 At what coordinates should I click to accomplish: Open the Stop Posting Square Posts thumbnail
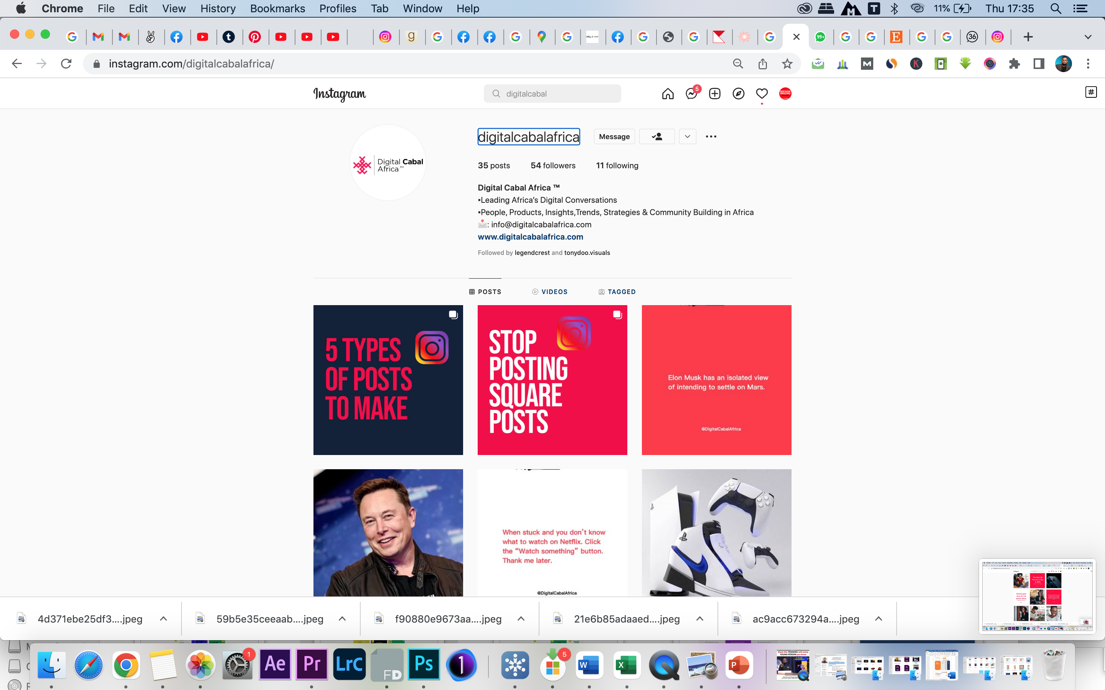tap(552, 379)
